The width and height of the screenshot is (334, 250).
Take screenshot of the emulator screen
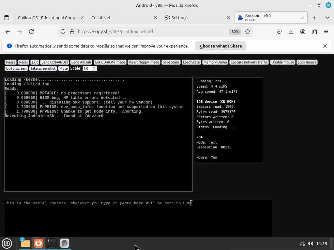coord(43,68)
